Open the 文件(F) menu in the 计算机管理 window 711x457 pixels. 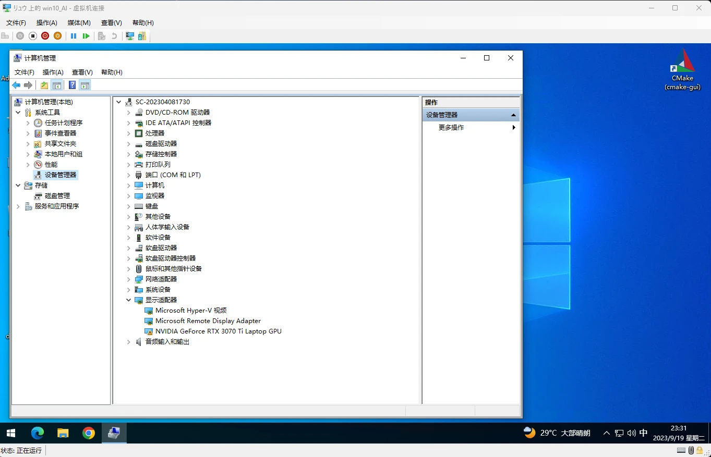(25, 72)
